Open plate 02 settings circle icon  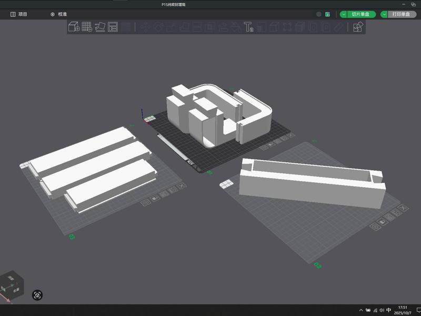click(x=375, y=226)
